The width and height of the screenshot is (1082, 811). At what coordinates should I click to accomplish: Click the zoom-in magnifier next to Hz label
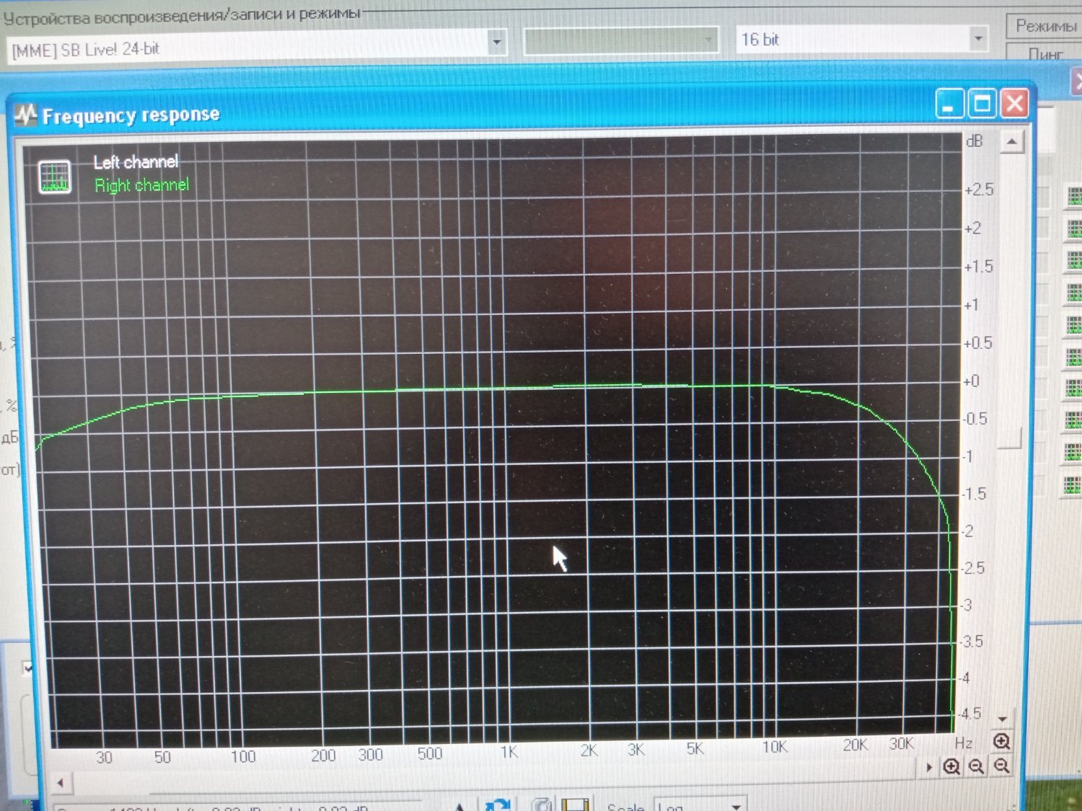[1001, 741]
